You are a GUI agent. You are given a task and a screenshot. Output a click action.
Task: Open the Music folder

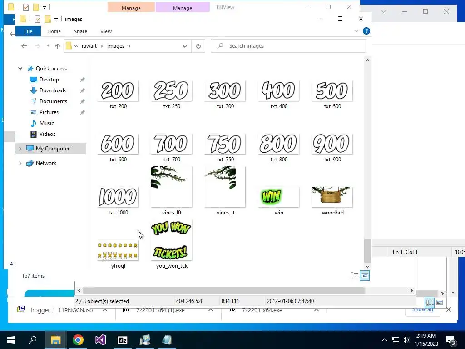(x=47, y=123)
